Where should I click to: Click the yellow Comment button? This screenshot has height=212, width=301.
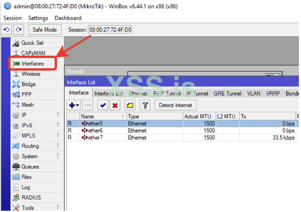pos(130,105)
